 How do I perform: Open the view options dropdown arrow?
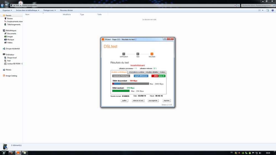263,10
